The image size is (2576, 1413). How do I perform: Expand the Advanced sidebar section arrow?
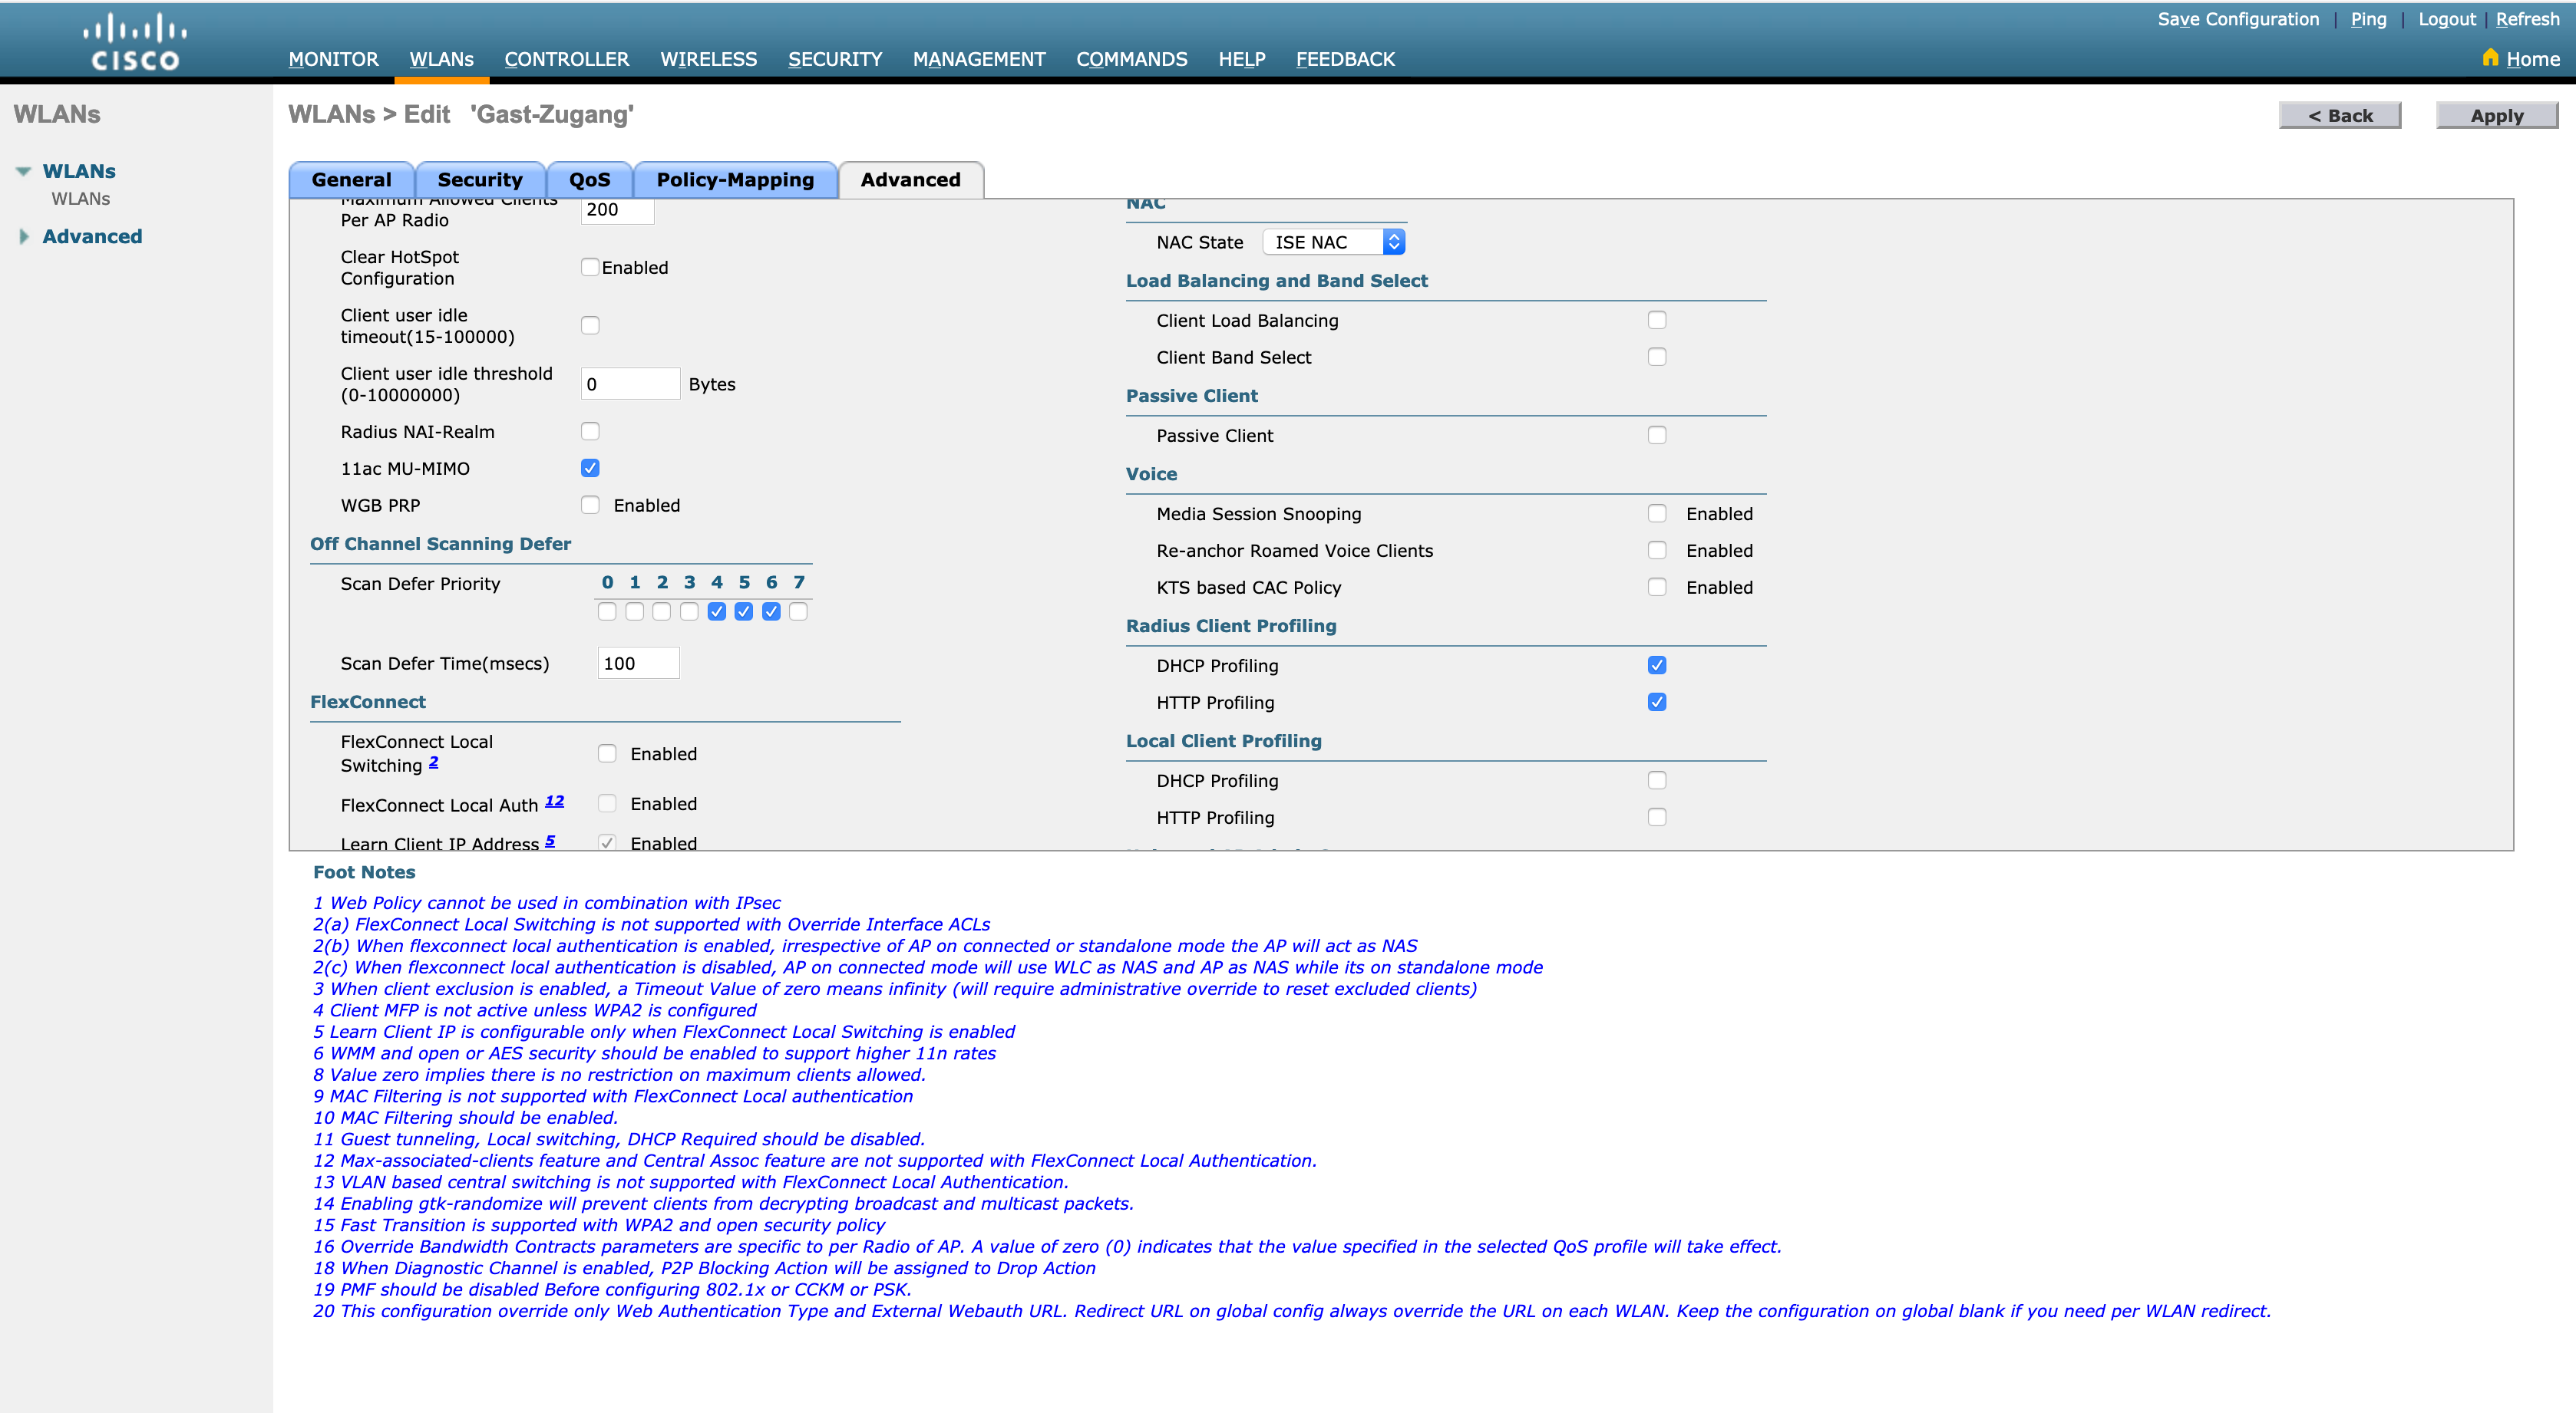pos(24,235)
